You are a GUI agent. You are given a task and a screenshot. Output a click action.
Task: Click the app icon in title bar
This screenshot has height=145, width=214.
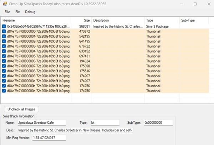click(5, 4)
